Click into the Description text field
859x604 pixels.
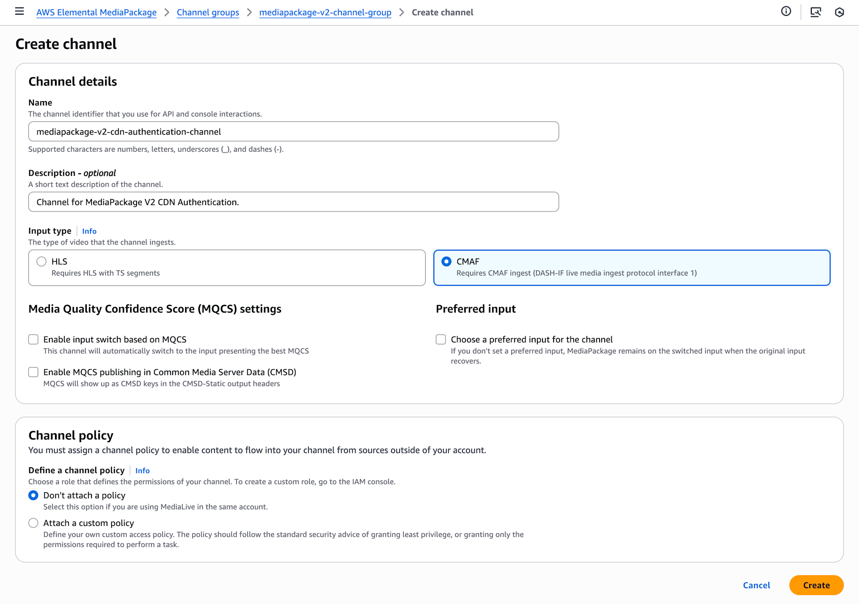point(293,202)
